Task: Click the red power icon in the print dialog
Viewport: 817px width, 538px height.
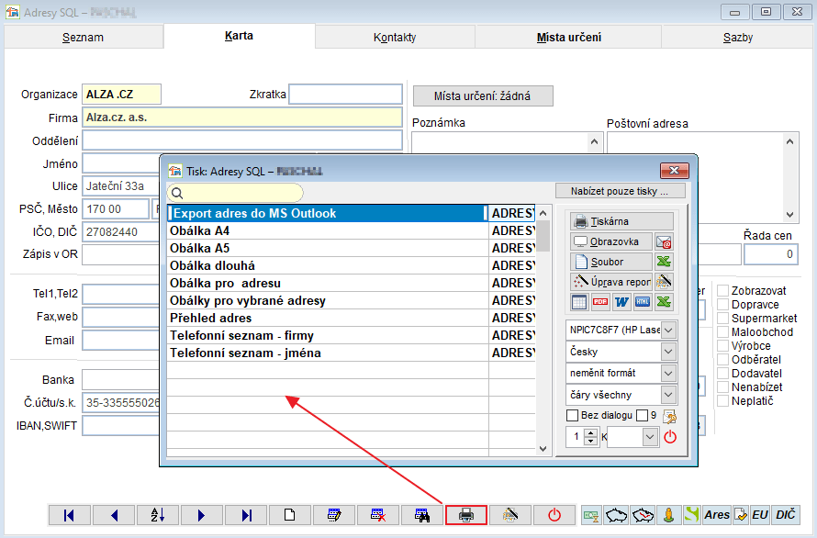Action: (x=670, y=437)
